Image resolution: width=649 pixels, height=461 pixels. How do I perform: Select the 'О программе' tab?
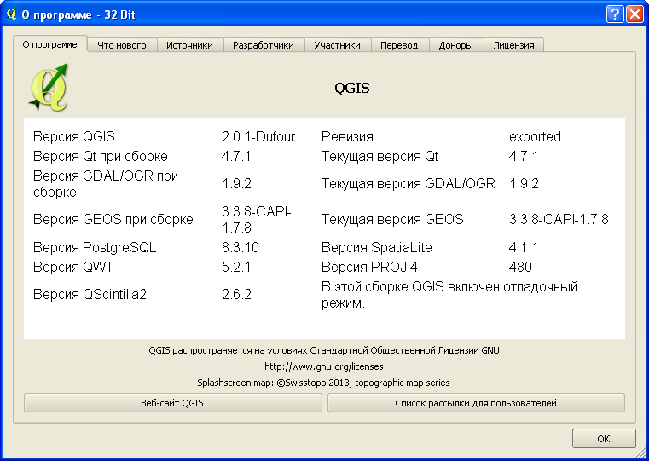[x=50, y=44]
